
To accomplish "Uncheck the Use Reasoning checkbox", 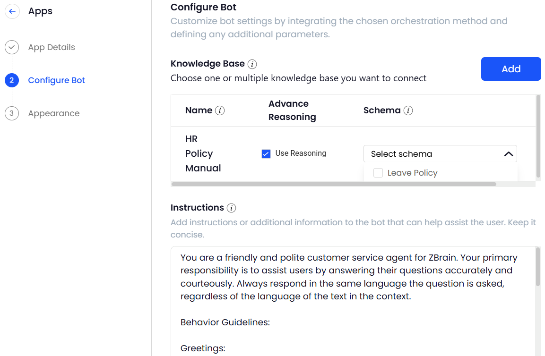I will click(266, 153).
